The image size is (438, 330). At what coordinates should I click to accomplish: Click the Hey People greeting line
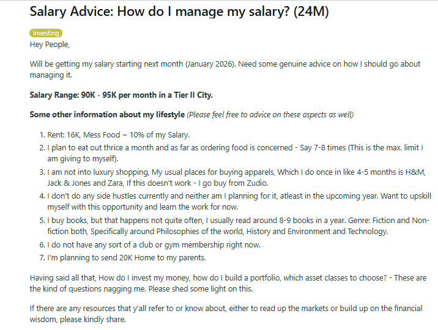[50, 44]
